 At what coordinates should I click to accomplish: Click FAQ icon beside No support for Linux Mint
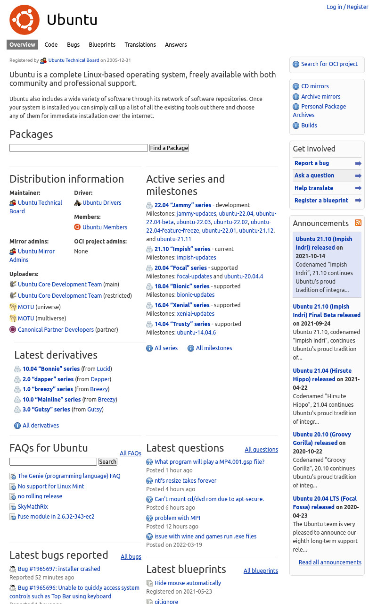[13, 487]
